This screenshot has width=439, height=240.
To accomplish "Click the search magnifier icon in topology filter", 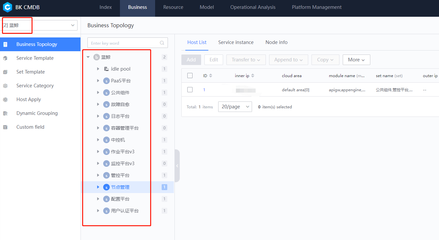I will 162,43.
